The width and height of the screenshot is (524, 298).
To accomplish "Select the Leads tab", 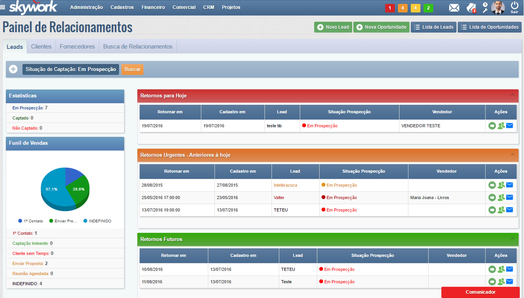I will tap(15, 47).
